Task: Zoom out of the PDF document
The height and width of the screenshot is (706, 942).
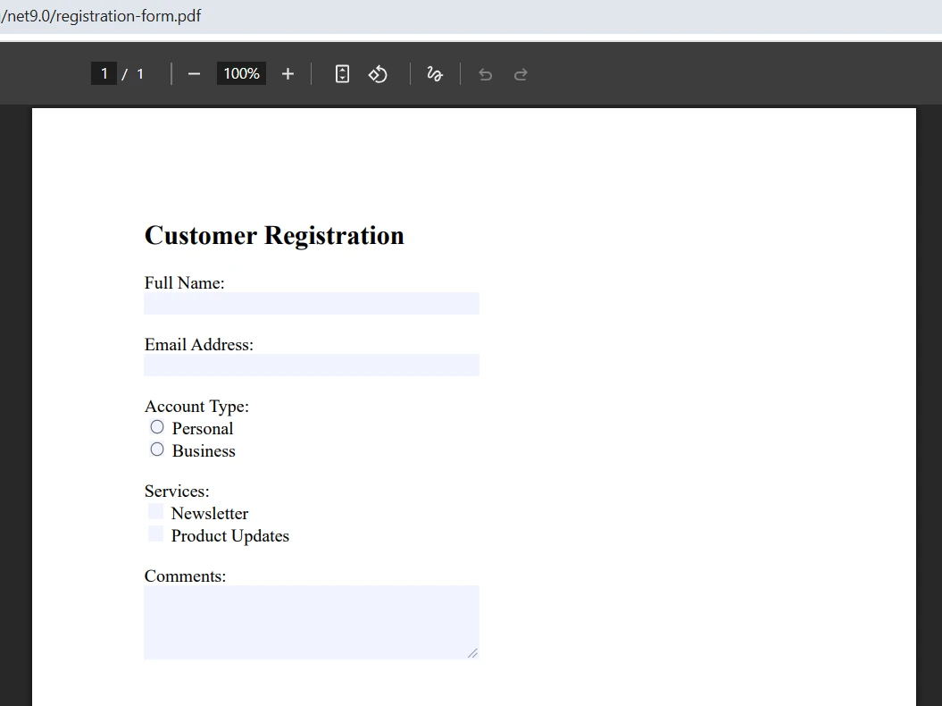Action: pyautogui.click(x=194, y=73)
